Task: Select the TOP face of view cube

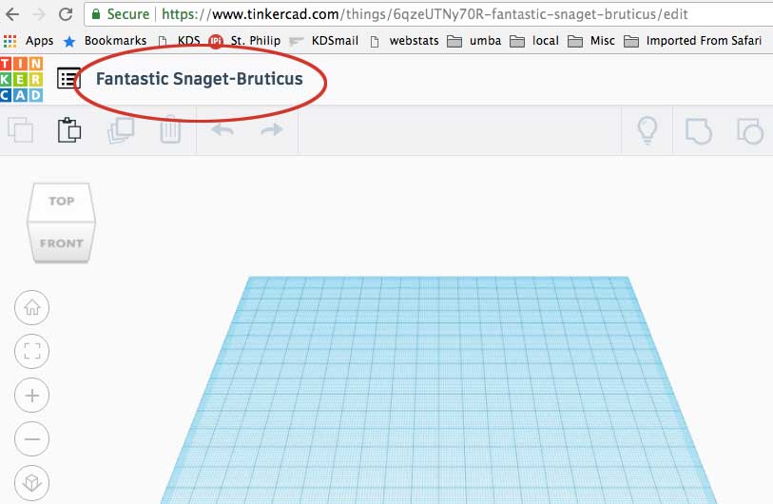Action: 61,202
